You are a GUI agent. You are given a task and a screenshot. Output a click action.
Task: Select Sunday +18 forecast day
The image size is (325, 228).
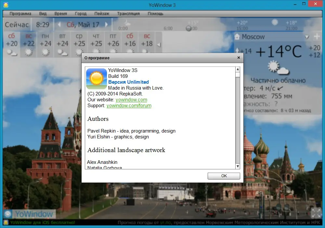point(147,43)
